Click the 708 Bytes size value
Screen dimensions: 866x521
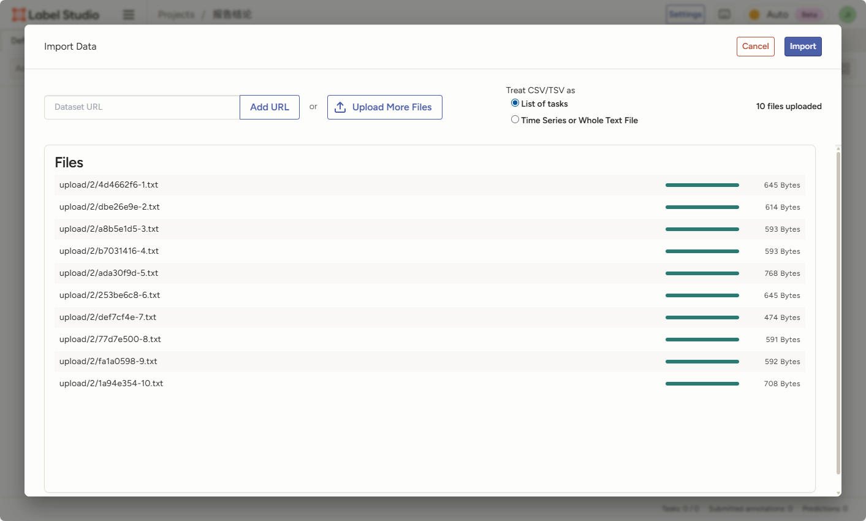pos(782,384)
